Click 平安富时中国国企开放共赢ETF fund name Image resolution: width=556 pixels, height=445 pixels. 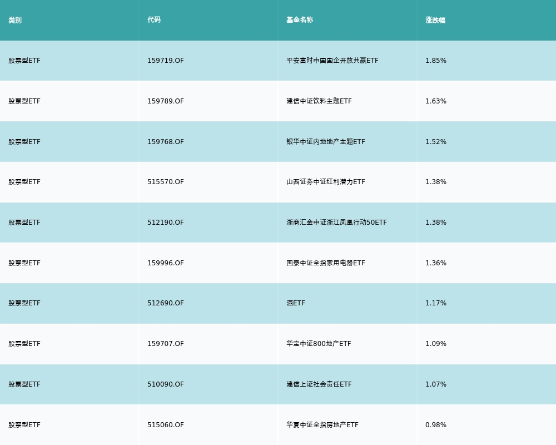click(x=332, y=61)
